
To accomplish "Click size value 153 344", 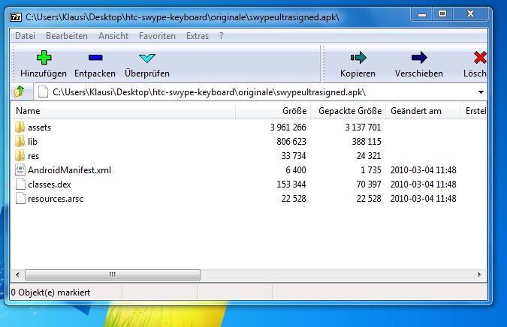I will click(x=291, y=184).
